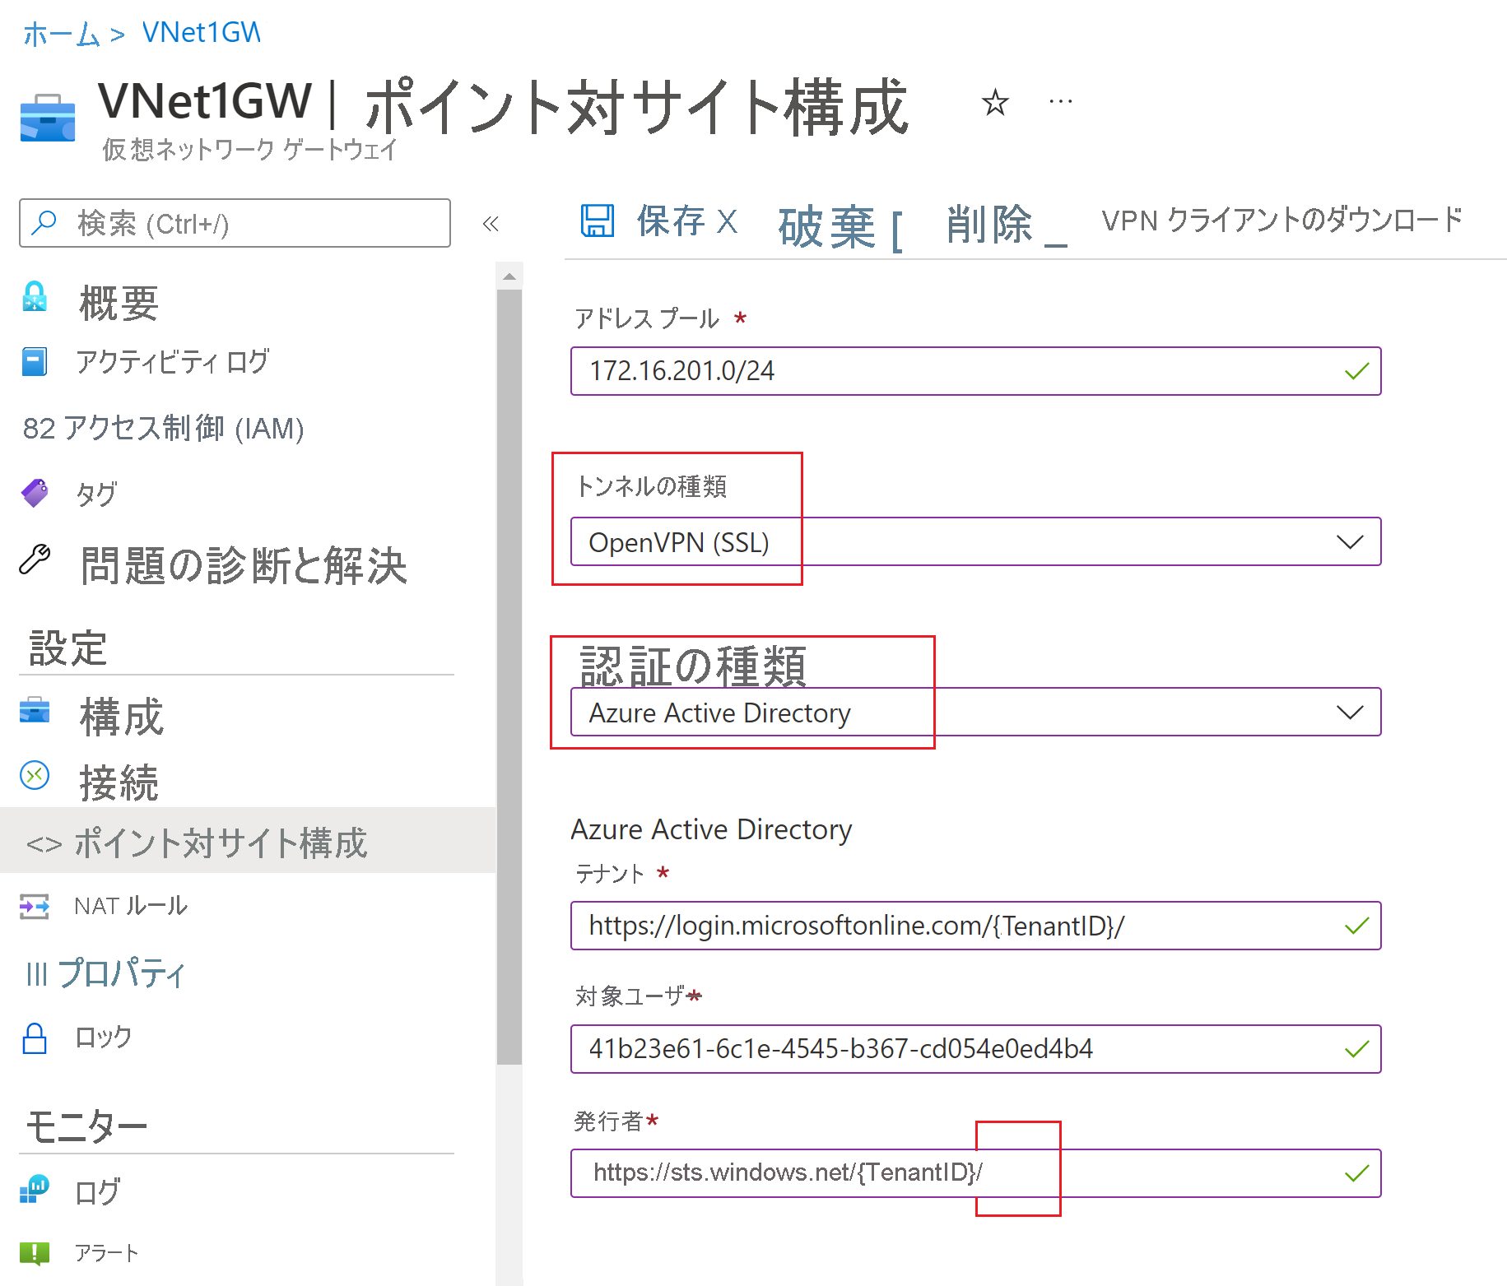Screen dimensions: 1507x1286
Task: Click the 接続 connection circle icon
Action: (x=35, y=775)
